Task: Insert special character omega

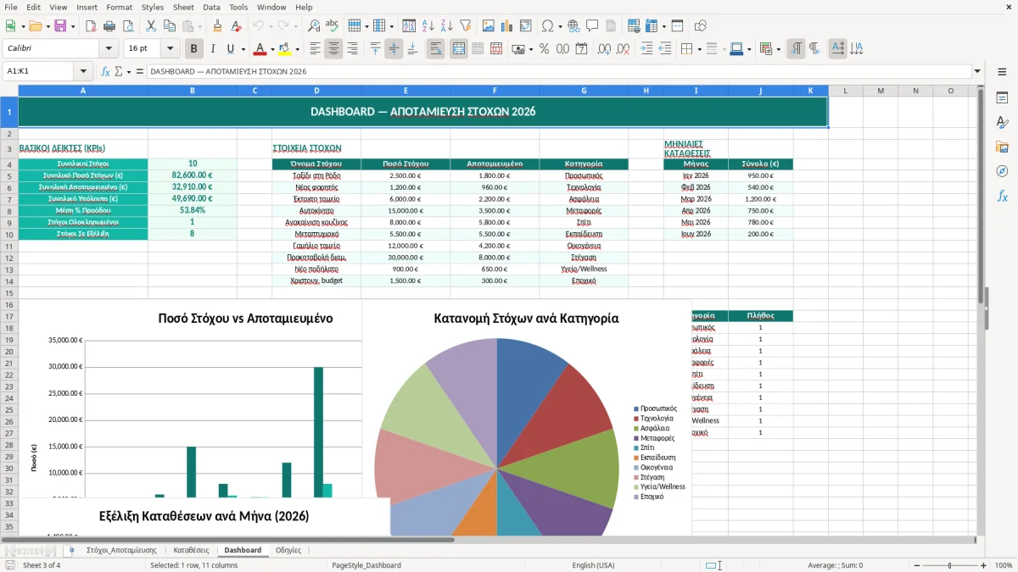Action: 547,26
